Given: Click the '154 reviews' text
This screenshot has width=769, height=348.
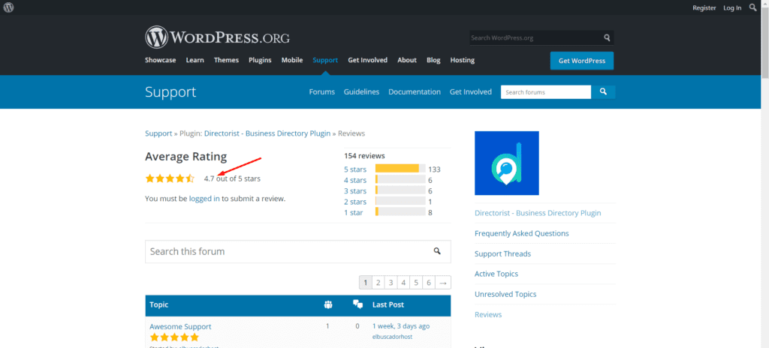Looking at the screenshot, I should 364,156.
